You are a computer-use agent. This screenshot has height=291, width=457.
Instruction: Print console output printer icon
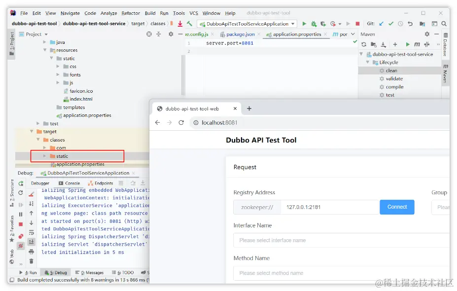pos(31,252)
